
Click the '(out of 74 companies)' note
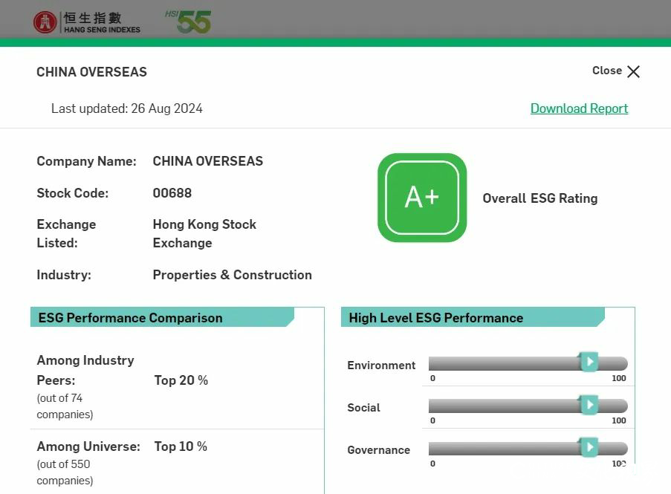[65, 406]
